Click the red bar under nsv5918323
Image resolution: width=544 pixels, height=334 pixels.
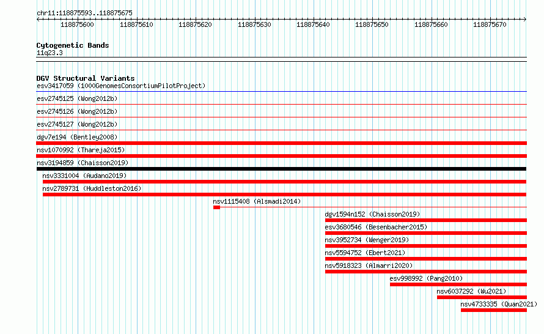[426, 272]
